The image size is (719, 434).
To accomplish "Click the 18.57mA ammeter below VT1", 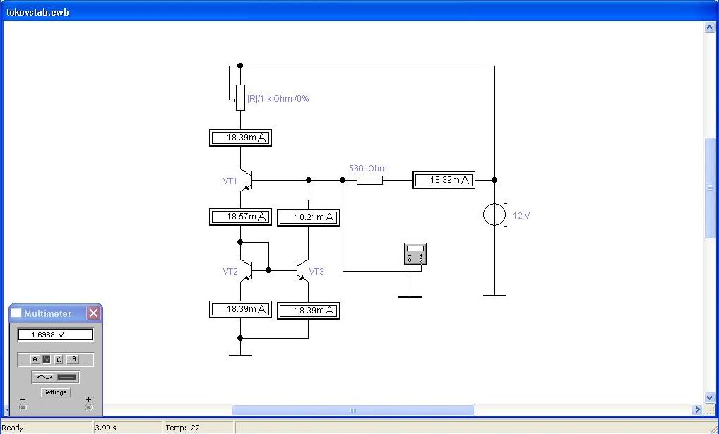I will point(240,217).
